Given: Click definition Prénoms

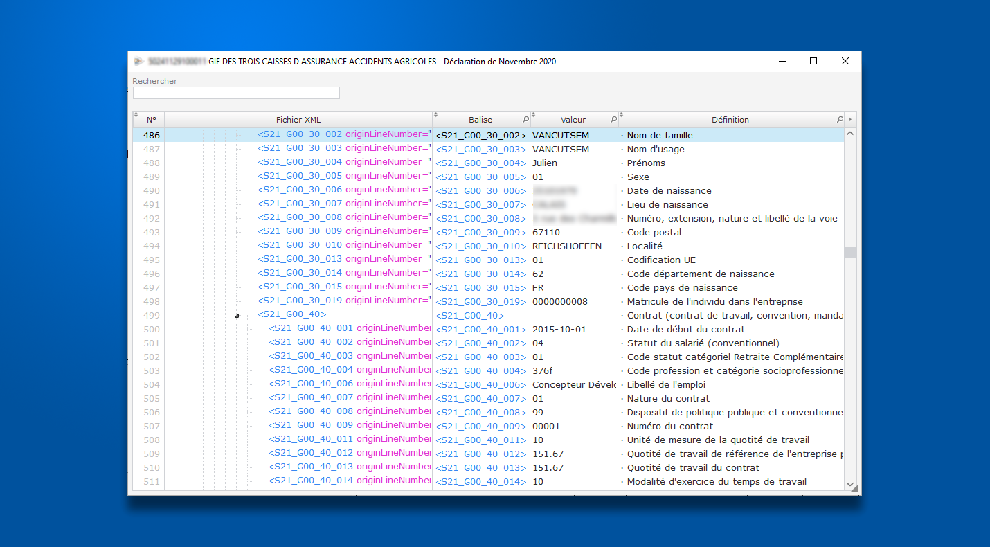Looking at the screenshot, I should [646, 163].
